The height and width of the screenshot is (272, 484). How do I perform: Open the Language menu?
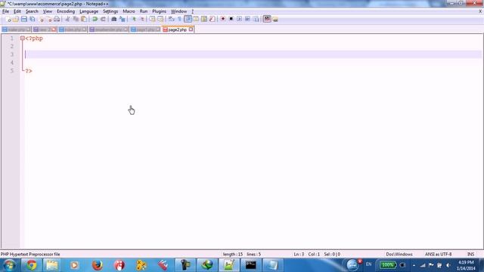pos(89,11)
